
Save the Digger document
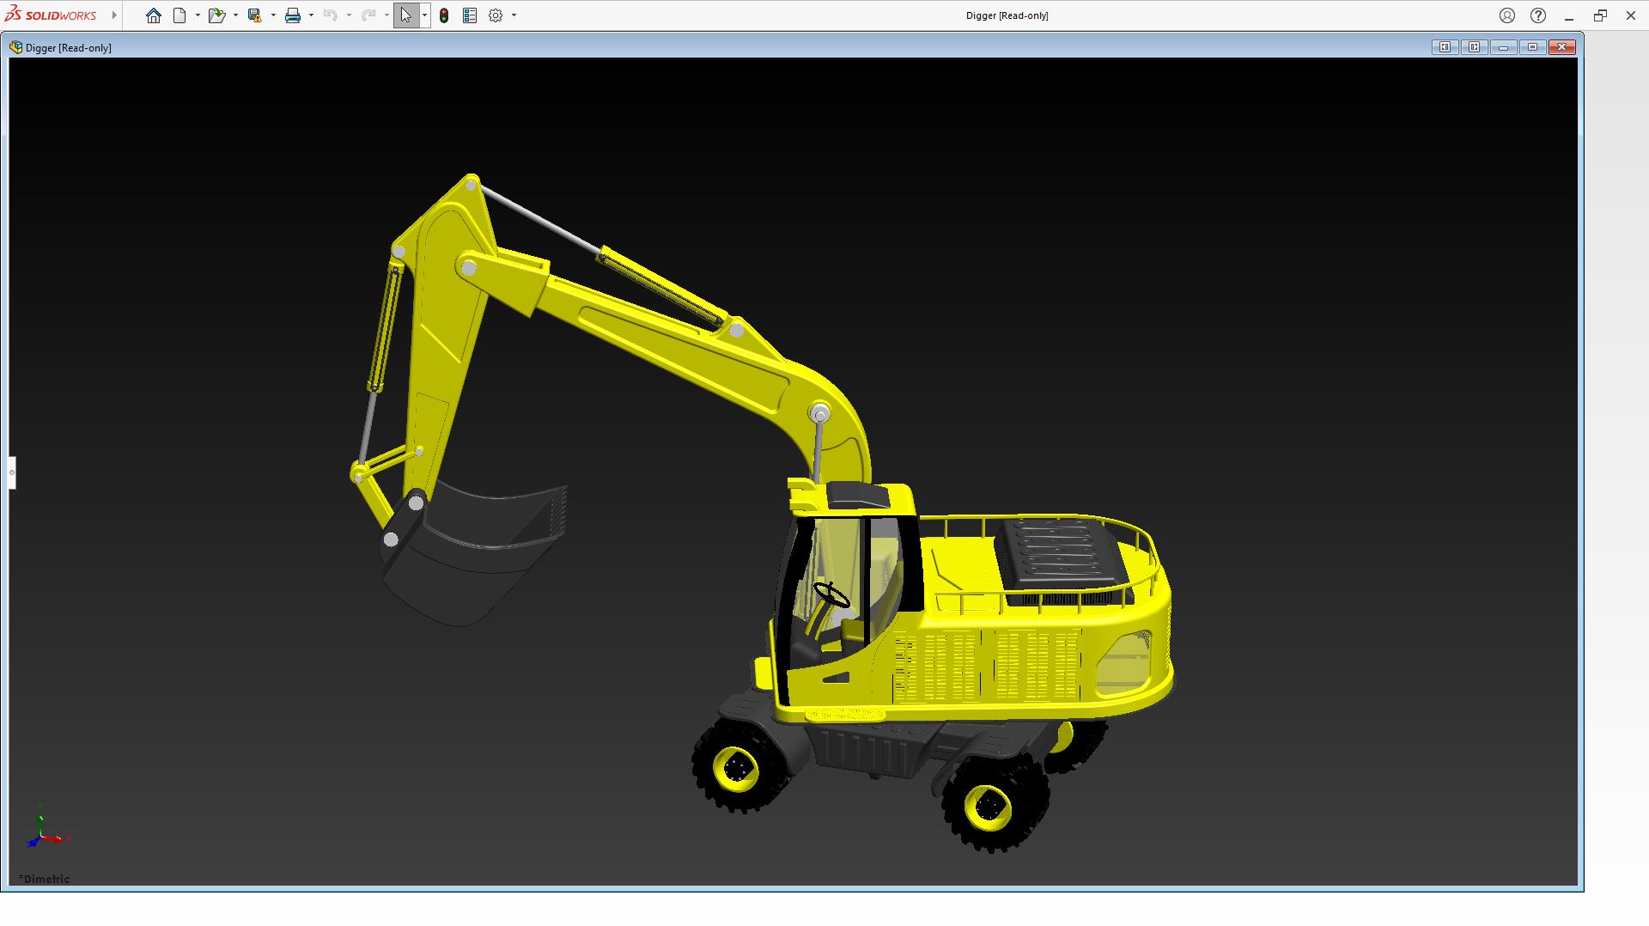[x=254, y=15]
